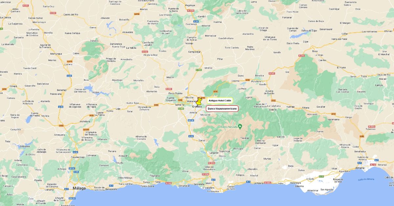Click the Golfo de Almería sea label

(x=366, y=180)
